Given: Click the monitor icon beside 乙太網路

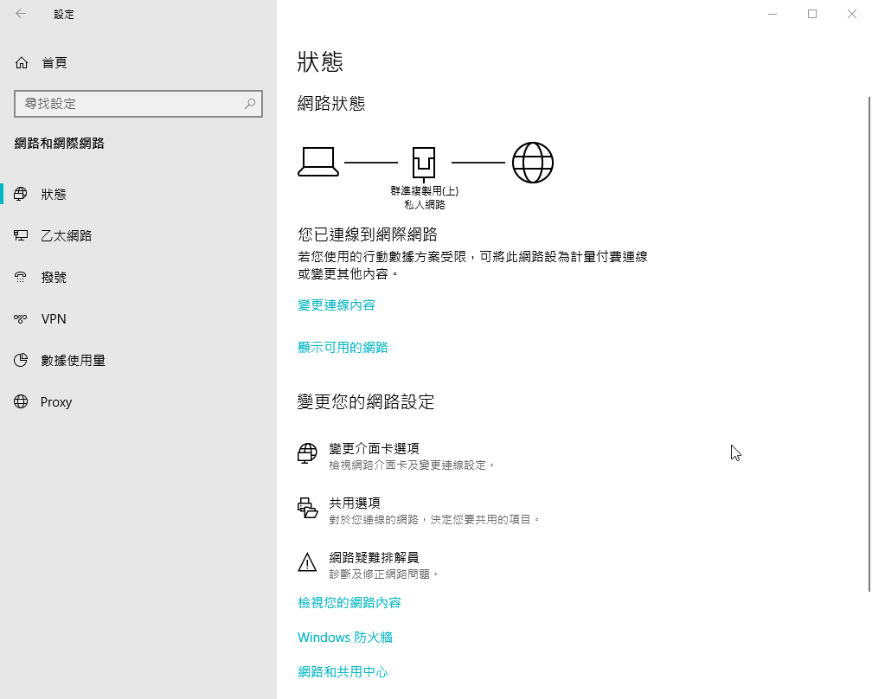Looking at the screenshot, I should point(21,236).
